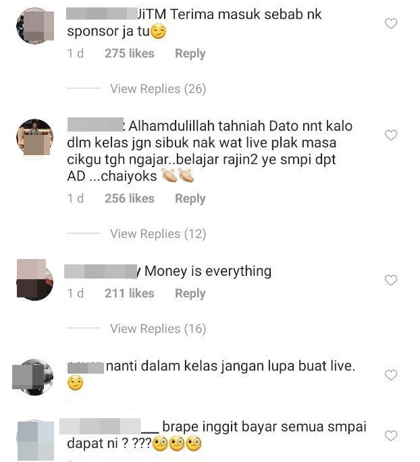Open the 256 likes list
420x462 pixels.
[x=130, y=198]
